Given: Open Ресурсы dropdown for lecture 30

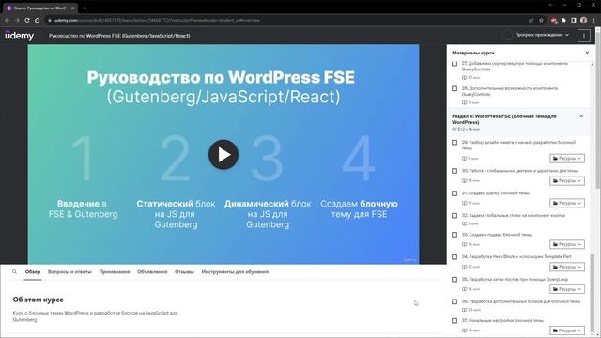Looking at the screenshot, I should (x=567, y=180).
